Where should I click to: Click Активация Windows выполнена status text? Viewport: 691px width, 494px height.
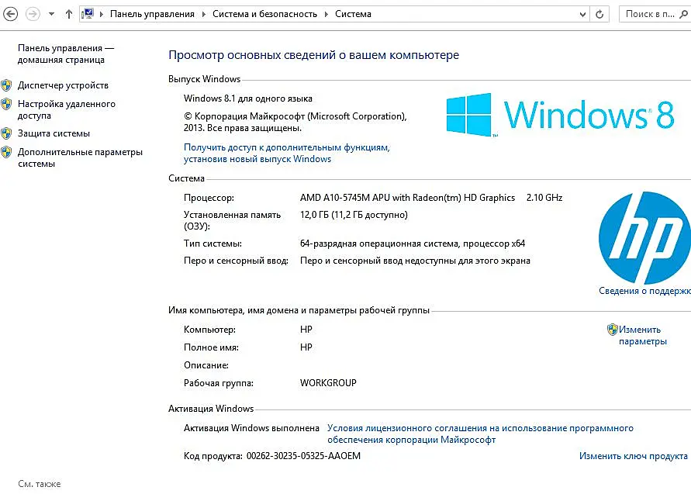(251, 428)
